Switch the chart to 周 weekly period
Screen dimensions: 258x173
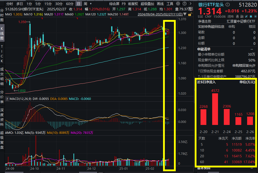click(x=85, y=4)
